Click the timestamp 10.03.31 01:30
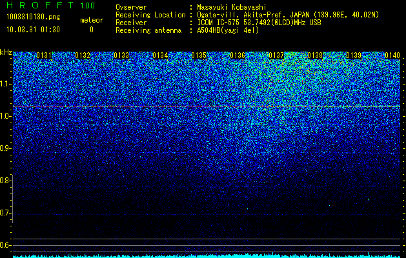406x258 pixels. click(x=33, y=30)
